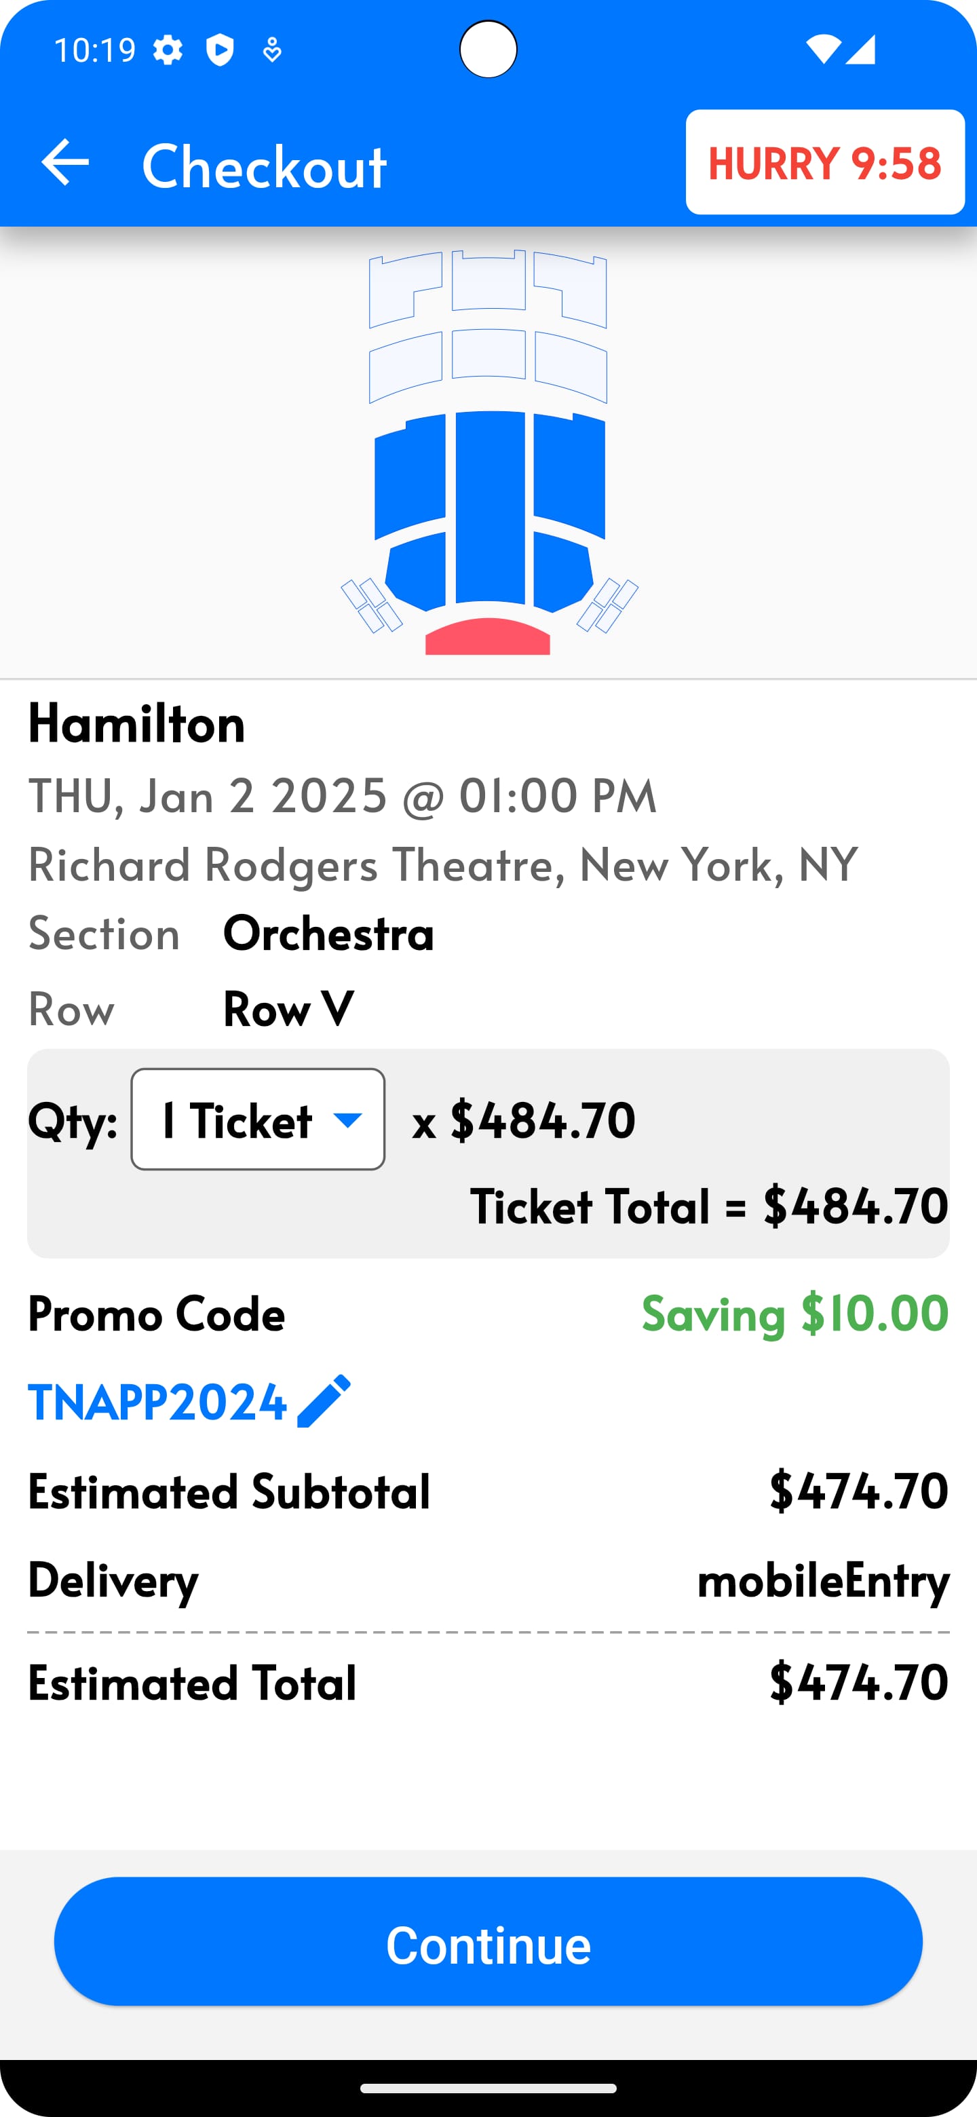
Task: Tap the shield play icon in status bar
Action: click(x=219, y=51)
